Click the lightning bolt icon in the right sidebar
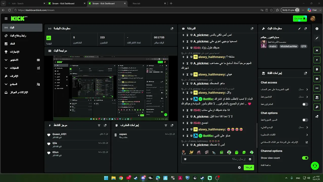The width and height of the screenshot is (323, 182). pyautogui.click(x=317, y=60)
